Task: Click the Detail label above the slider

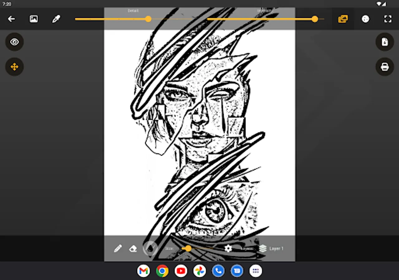Action: click(133, 10)
